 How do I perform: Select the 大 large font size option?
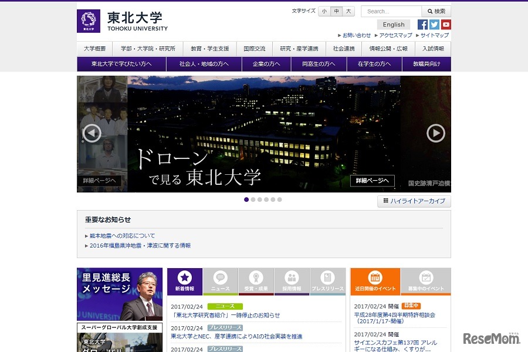pyautogui.click(x=348, y=11)
